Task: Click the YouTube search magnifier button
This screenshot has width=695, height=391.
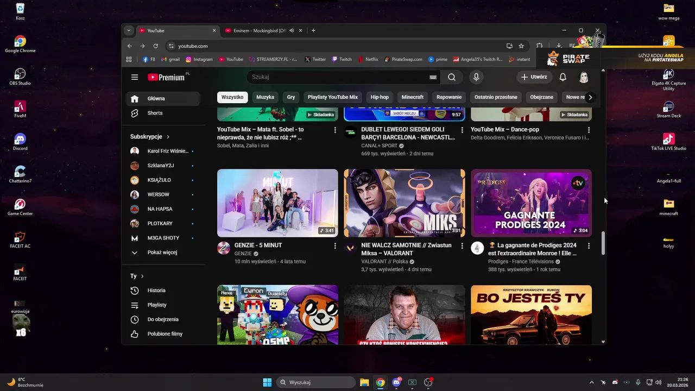Action: click(452, 77)
